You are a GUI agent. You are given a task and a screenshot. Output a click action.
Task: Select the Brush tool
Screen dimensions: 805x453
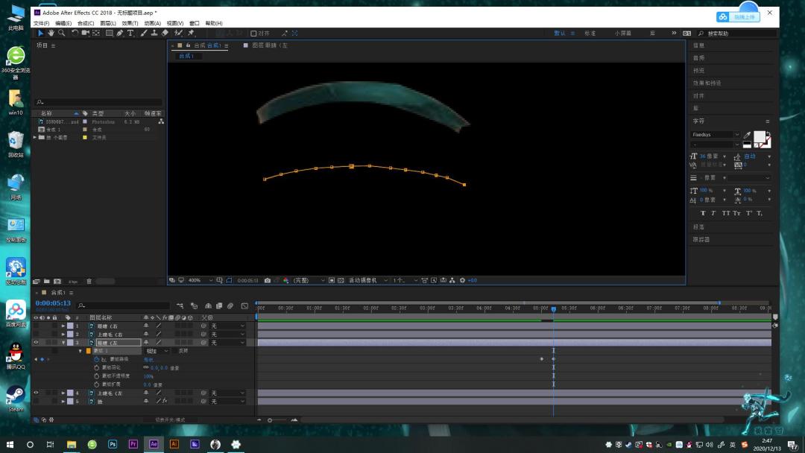click(144, 33)
